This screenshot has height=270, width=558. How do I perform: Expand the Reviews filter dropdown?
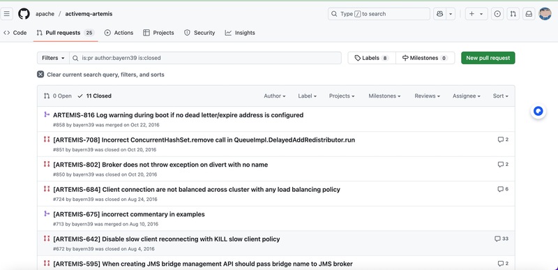tap(428, 96)
